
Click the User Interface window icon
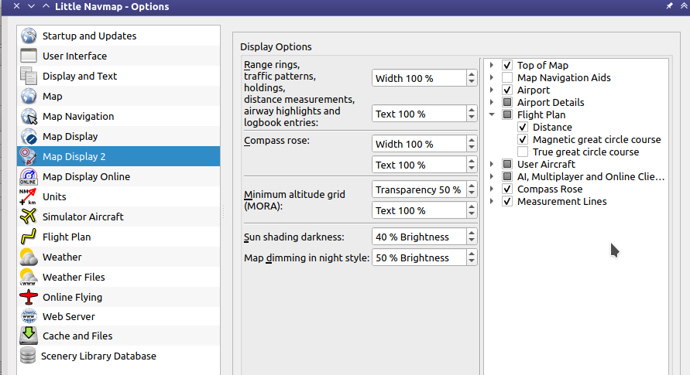29,56
